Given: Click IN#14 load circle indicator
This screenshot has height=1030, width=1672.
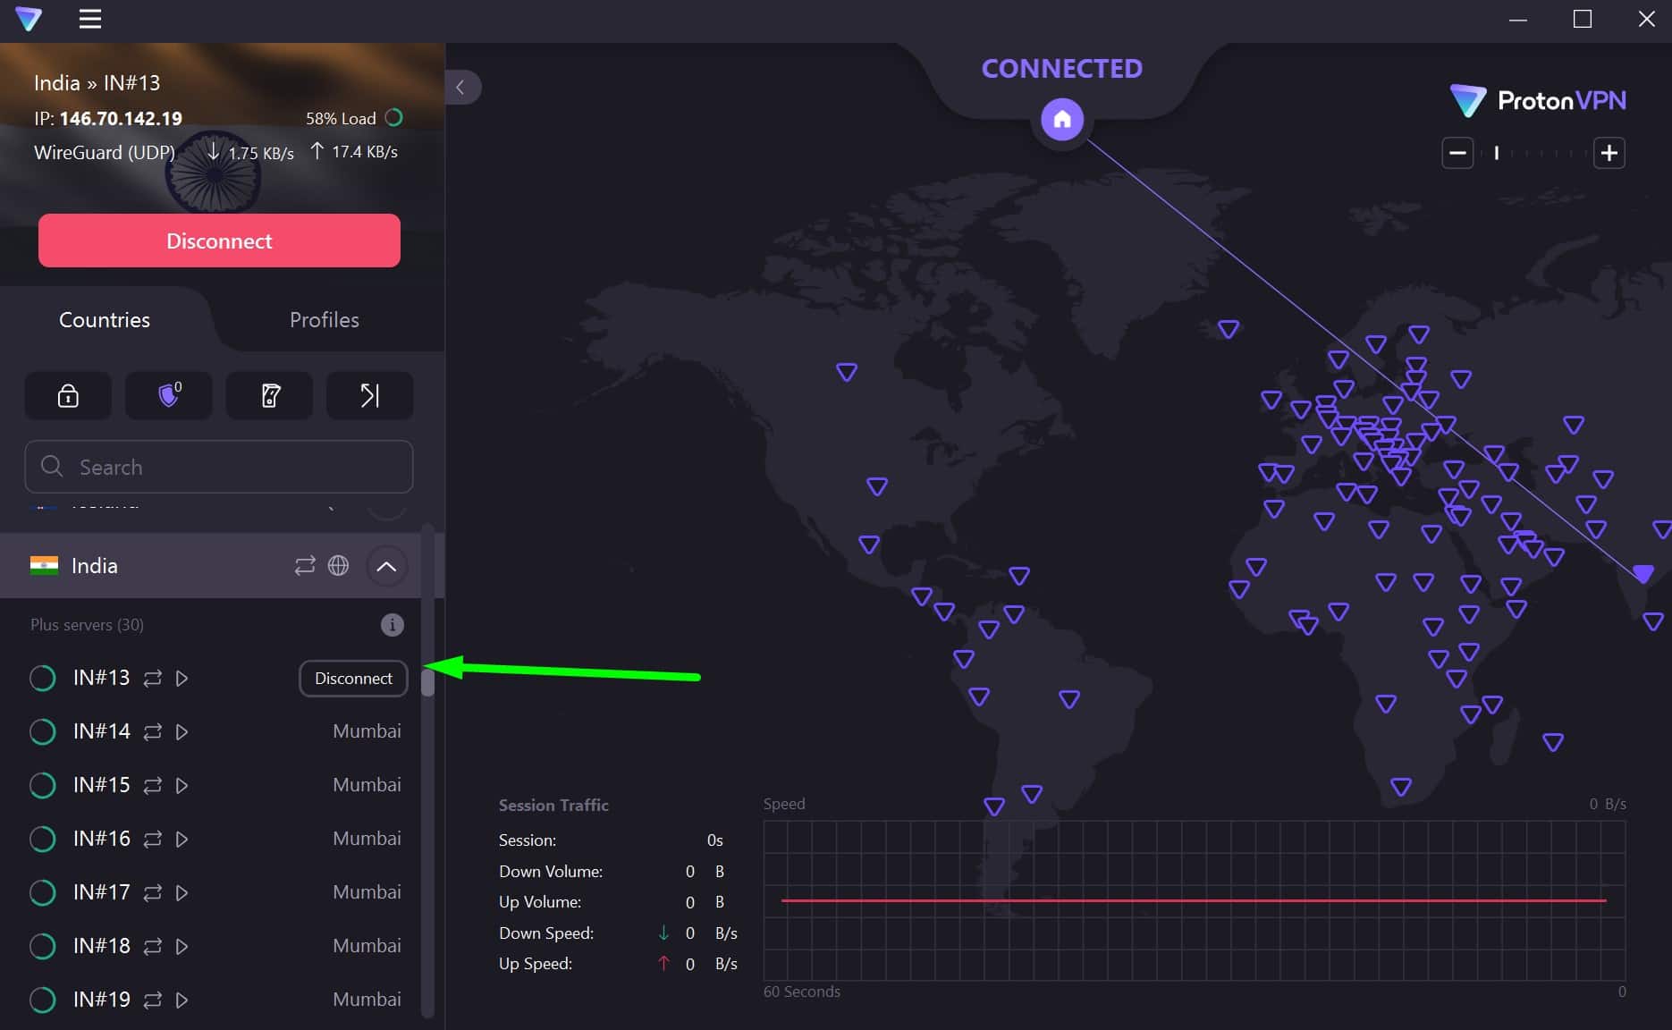Looking at the screenshot, I should (43, 732).
